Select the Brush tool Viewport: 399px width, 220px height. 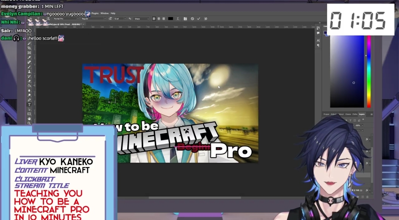tap(29, 67)
